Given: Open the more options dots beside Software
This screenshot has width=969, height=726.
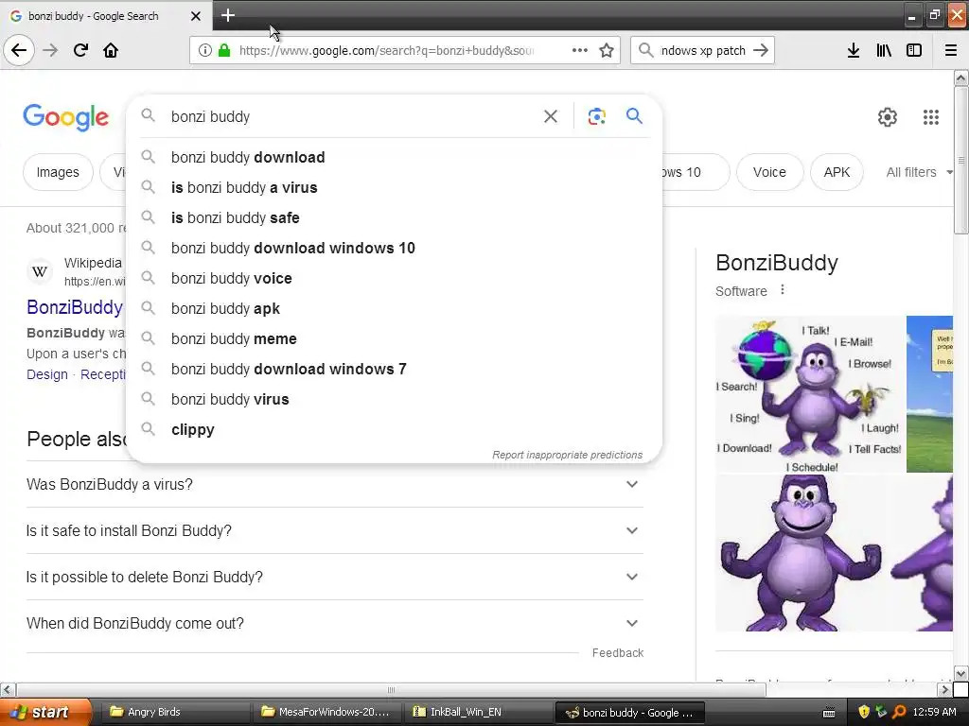Looking at the screenshot, I should pyautogui.click(x=783, y=289).
